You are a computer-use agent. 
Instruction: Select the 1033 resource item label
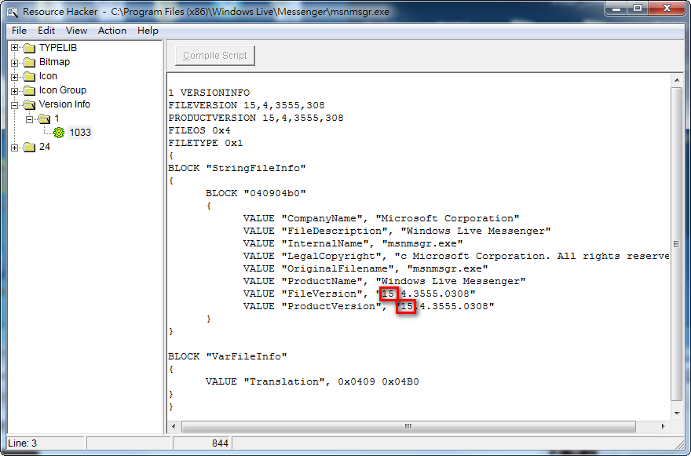pos(80,133)
